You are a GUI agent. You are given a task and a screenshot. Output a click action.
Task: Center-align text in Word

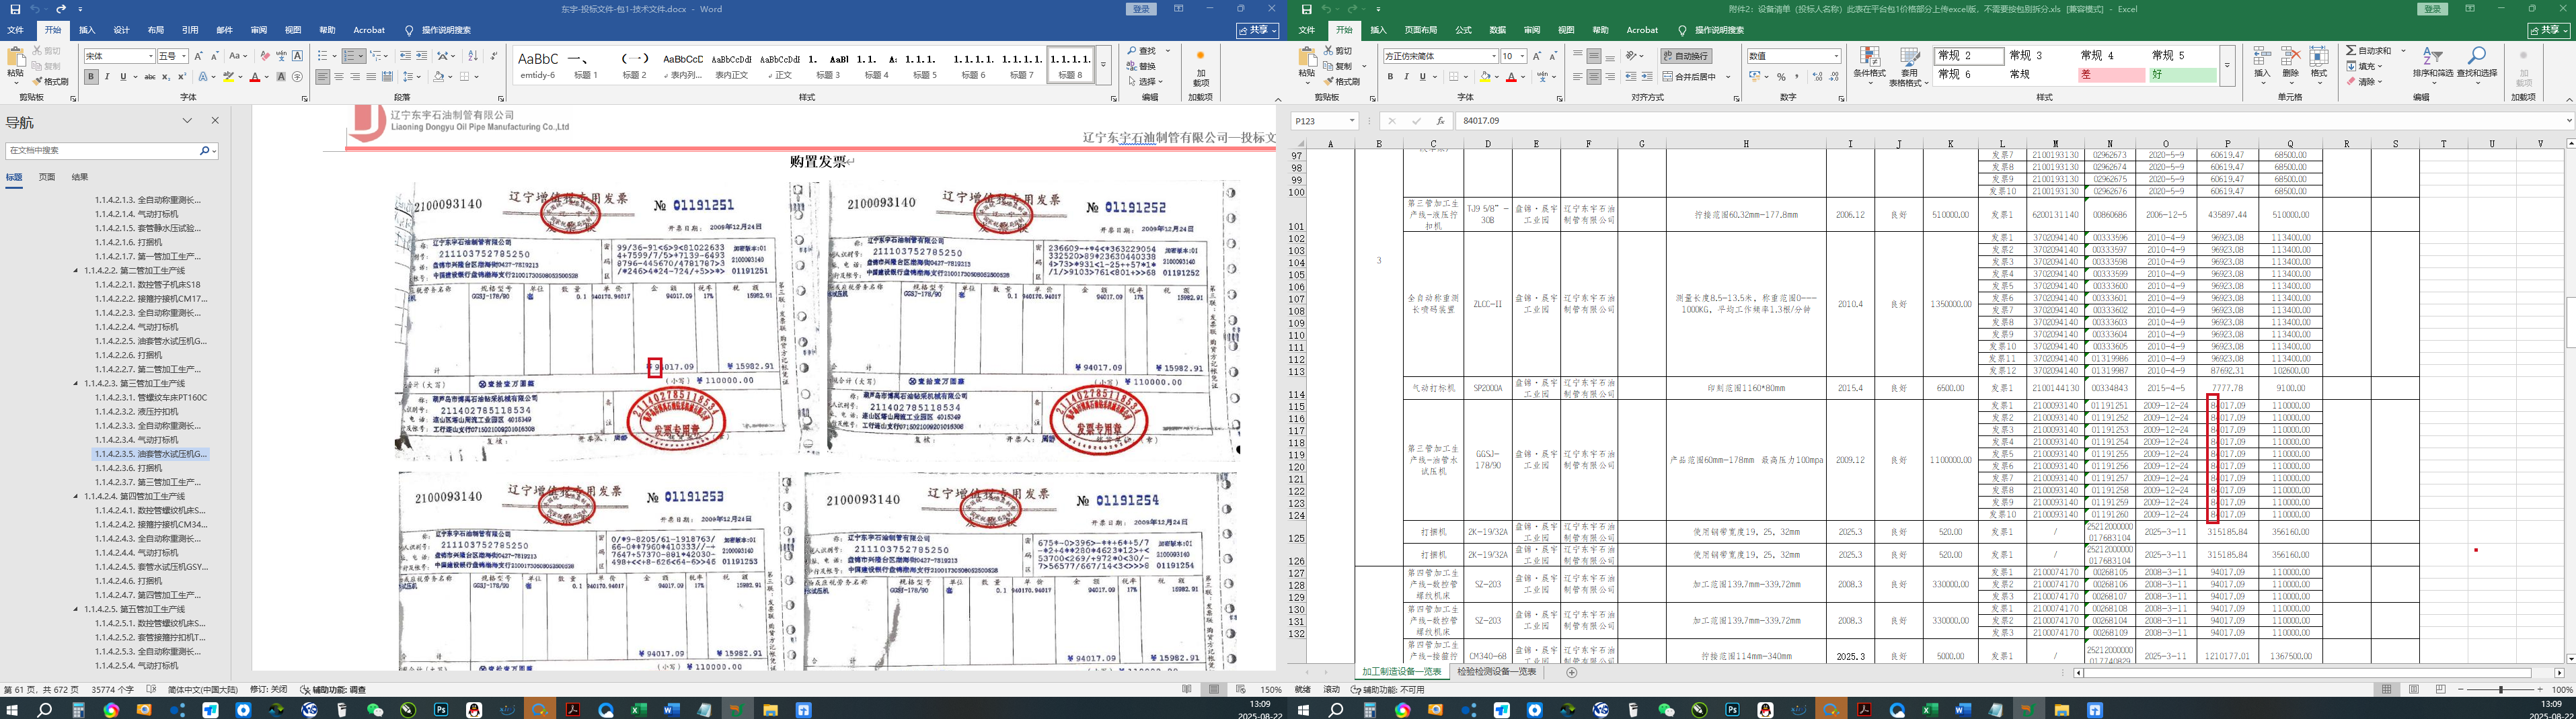pos(339,77)
